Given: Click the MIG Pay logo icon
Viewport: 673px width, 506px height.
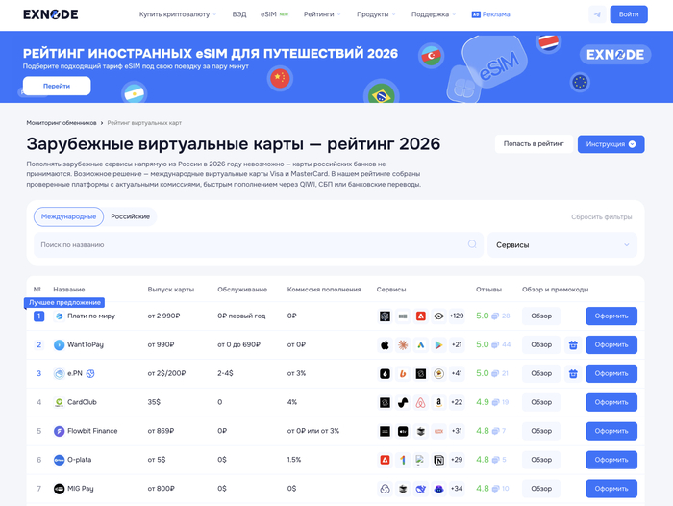Looking at the screenshot, I should (x=60, y=489).
